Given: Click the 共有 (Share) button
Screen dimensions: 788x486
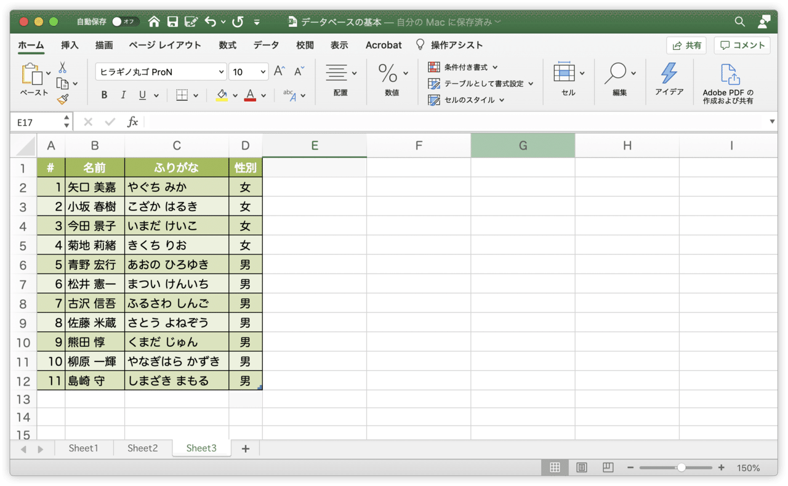Looking at the screenshot, I should [x=686, y=45].
